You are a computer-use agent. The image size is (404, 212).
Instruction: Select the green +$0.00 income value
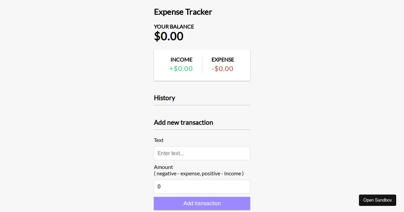pyautogui.click(x=181, y=69)
